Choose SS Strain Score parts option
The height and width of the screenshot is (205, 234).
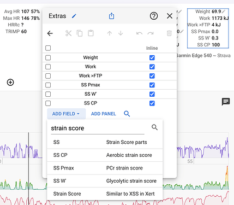(x=105, y=142)
